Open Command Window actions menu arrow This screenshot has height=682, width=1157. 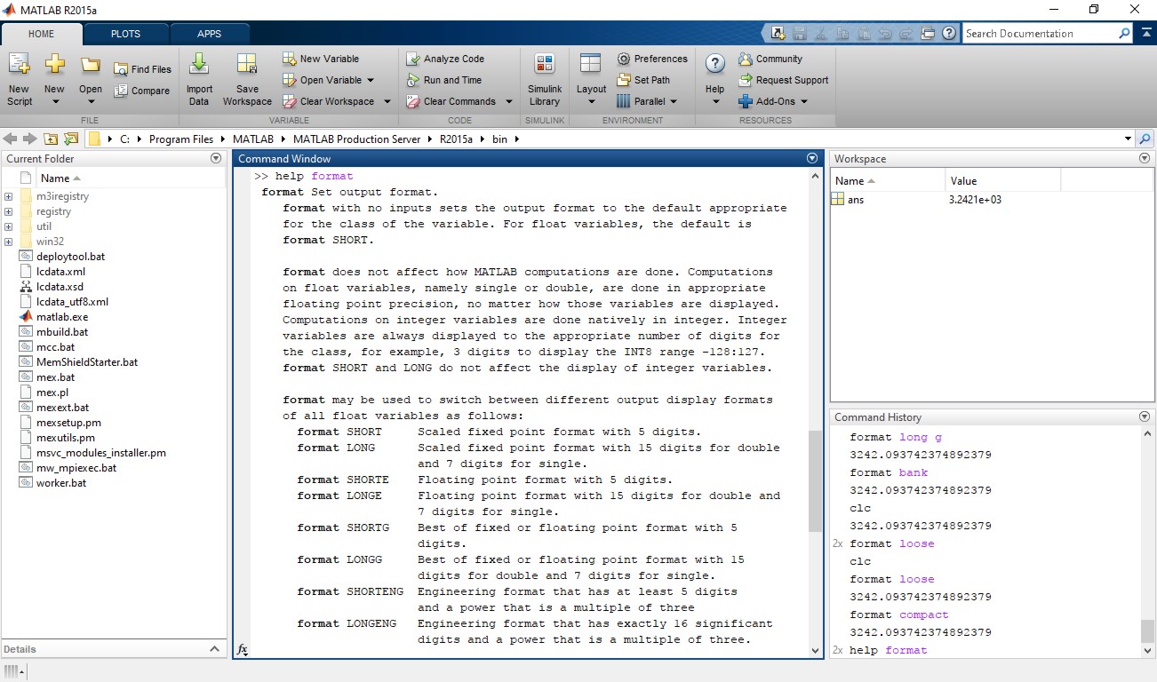811,158
